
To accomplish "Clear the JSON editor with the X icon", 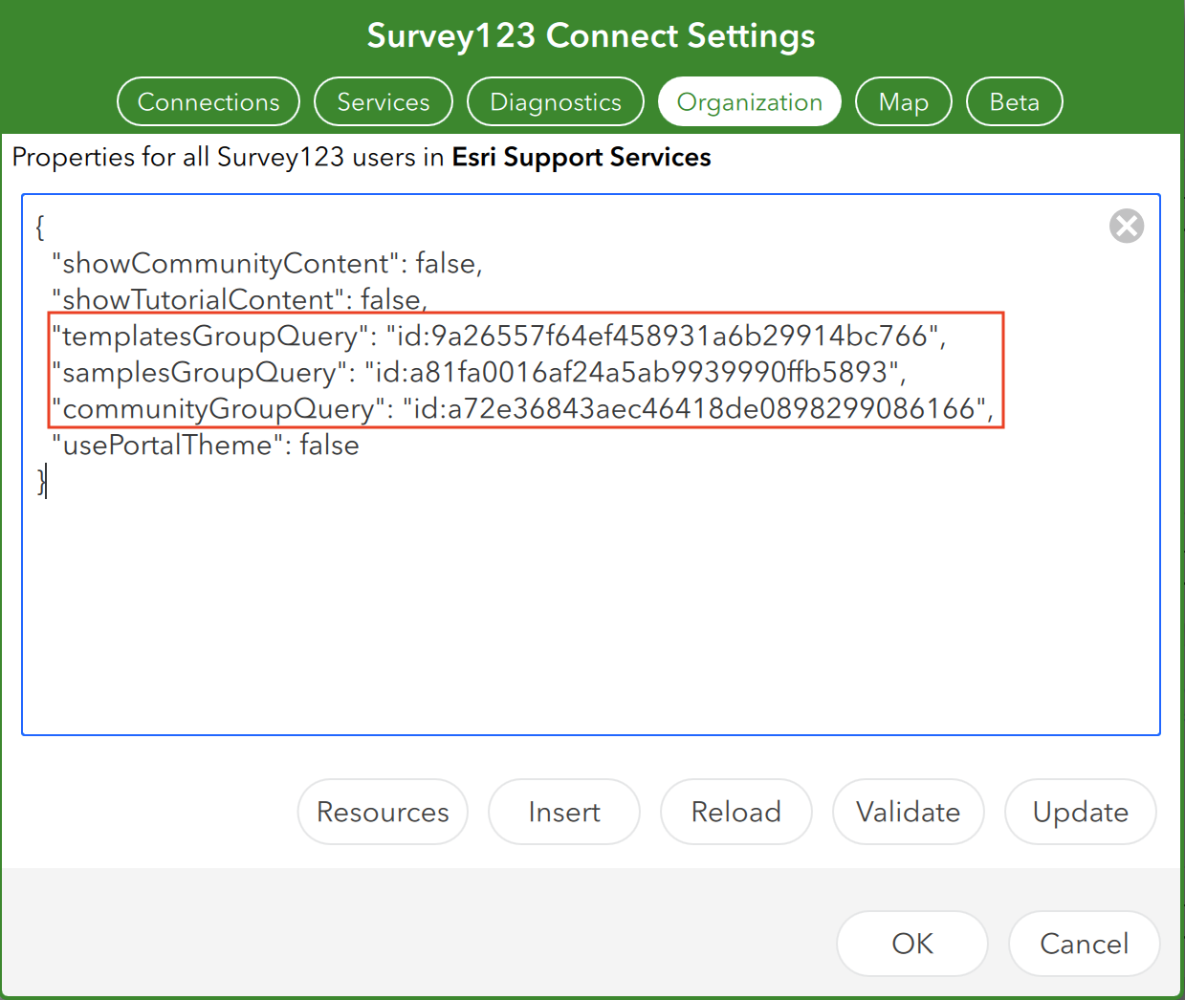I will tap(1127, 227).
